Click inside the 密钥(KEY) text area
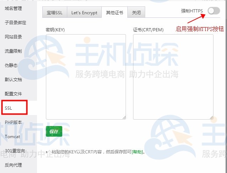The height and width of the screenshot is (173, 227). (86, 77)
